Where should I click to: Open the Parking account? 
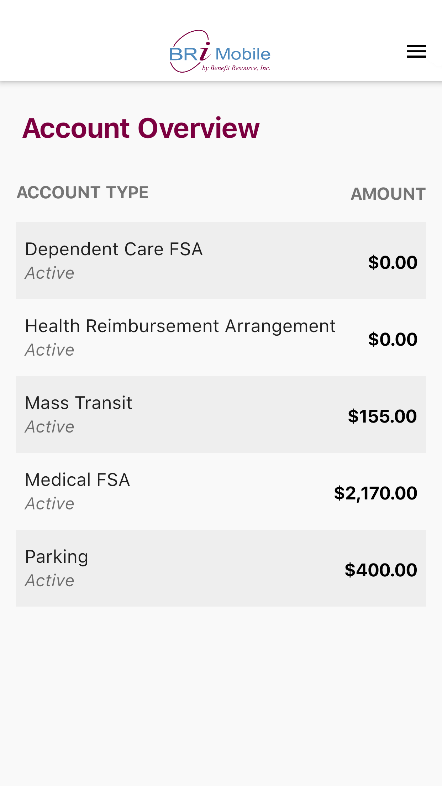(x=57, y=557)
